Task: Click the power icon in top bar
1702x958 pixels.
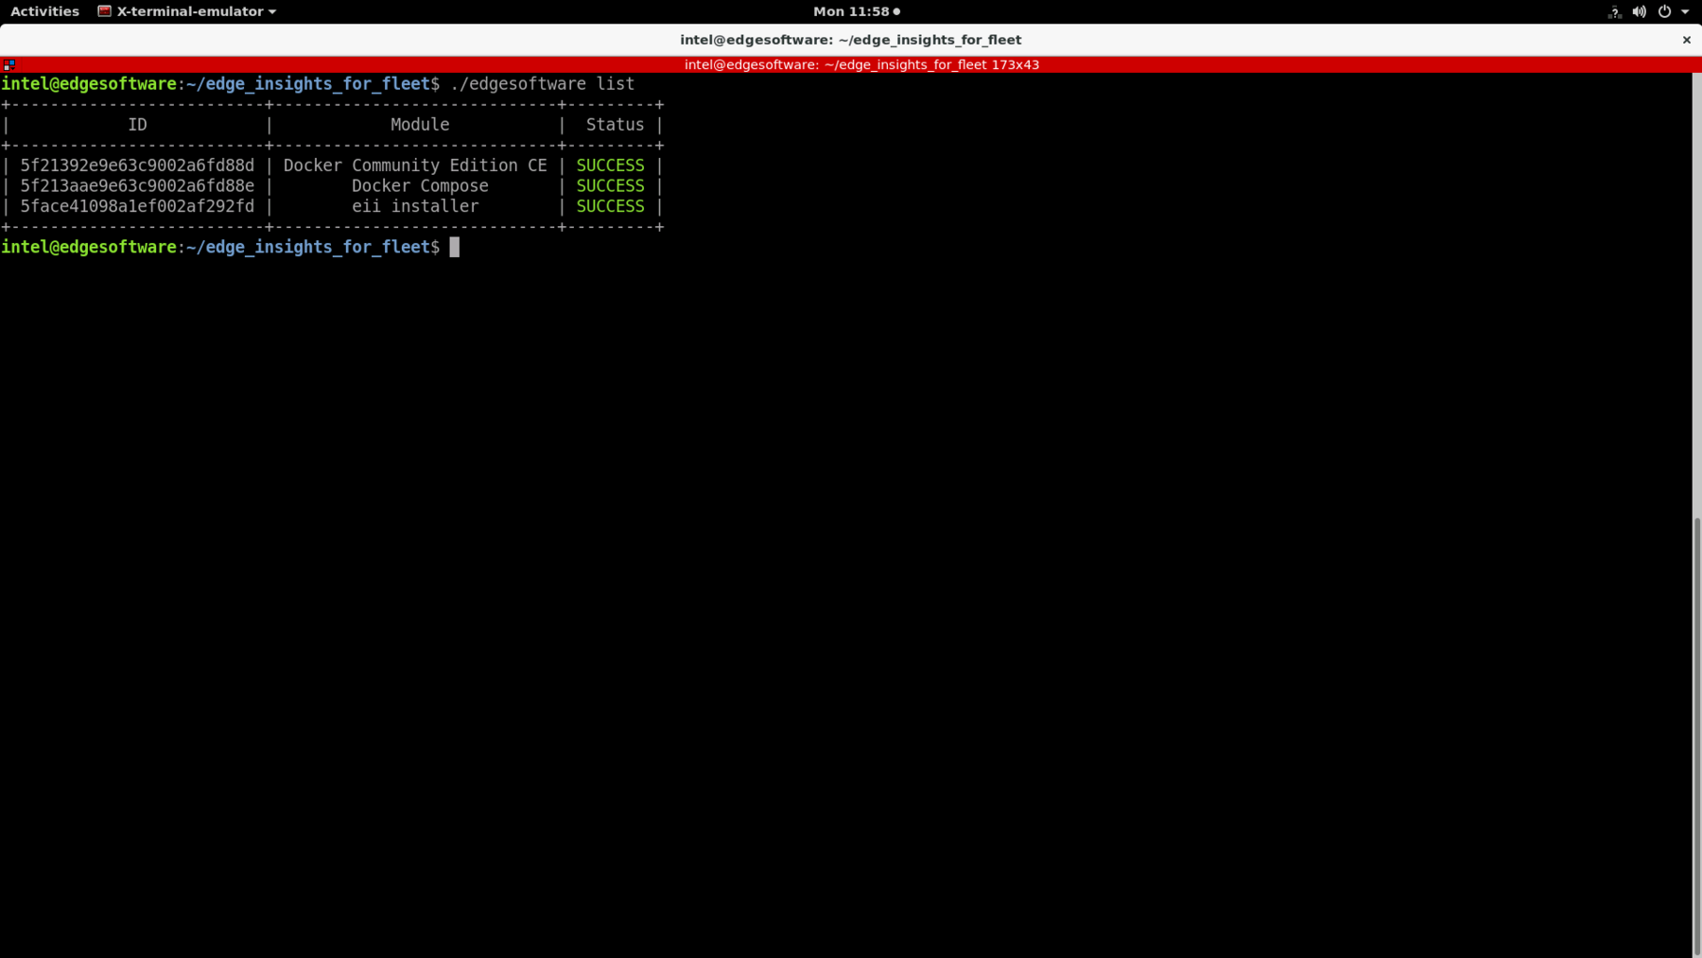Action: click(1664, 11)
